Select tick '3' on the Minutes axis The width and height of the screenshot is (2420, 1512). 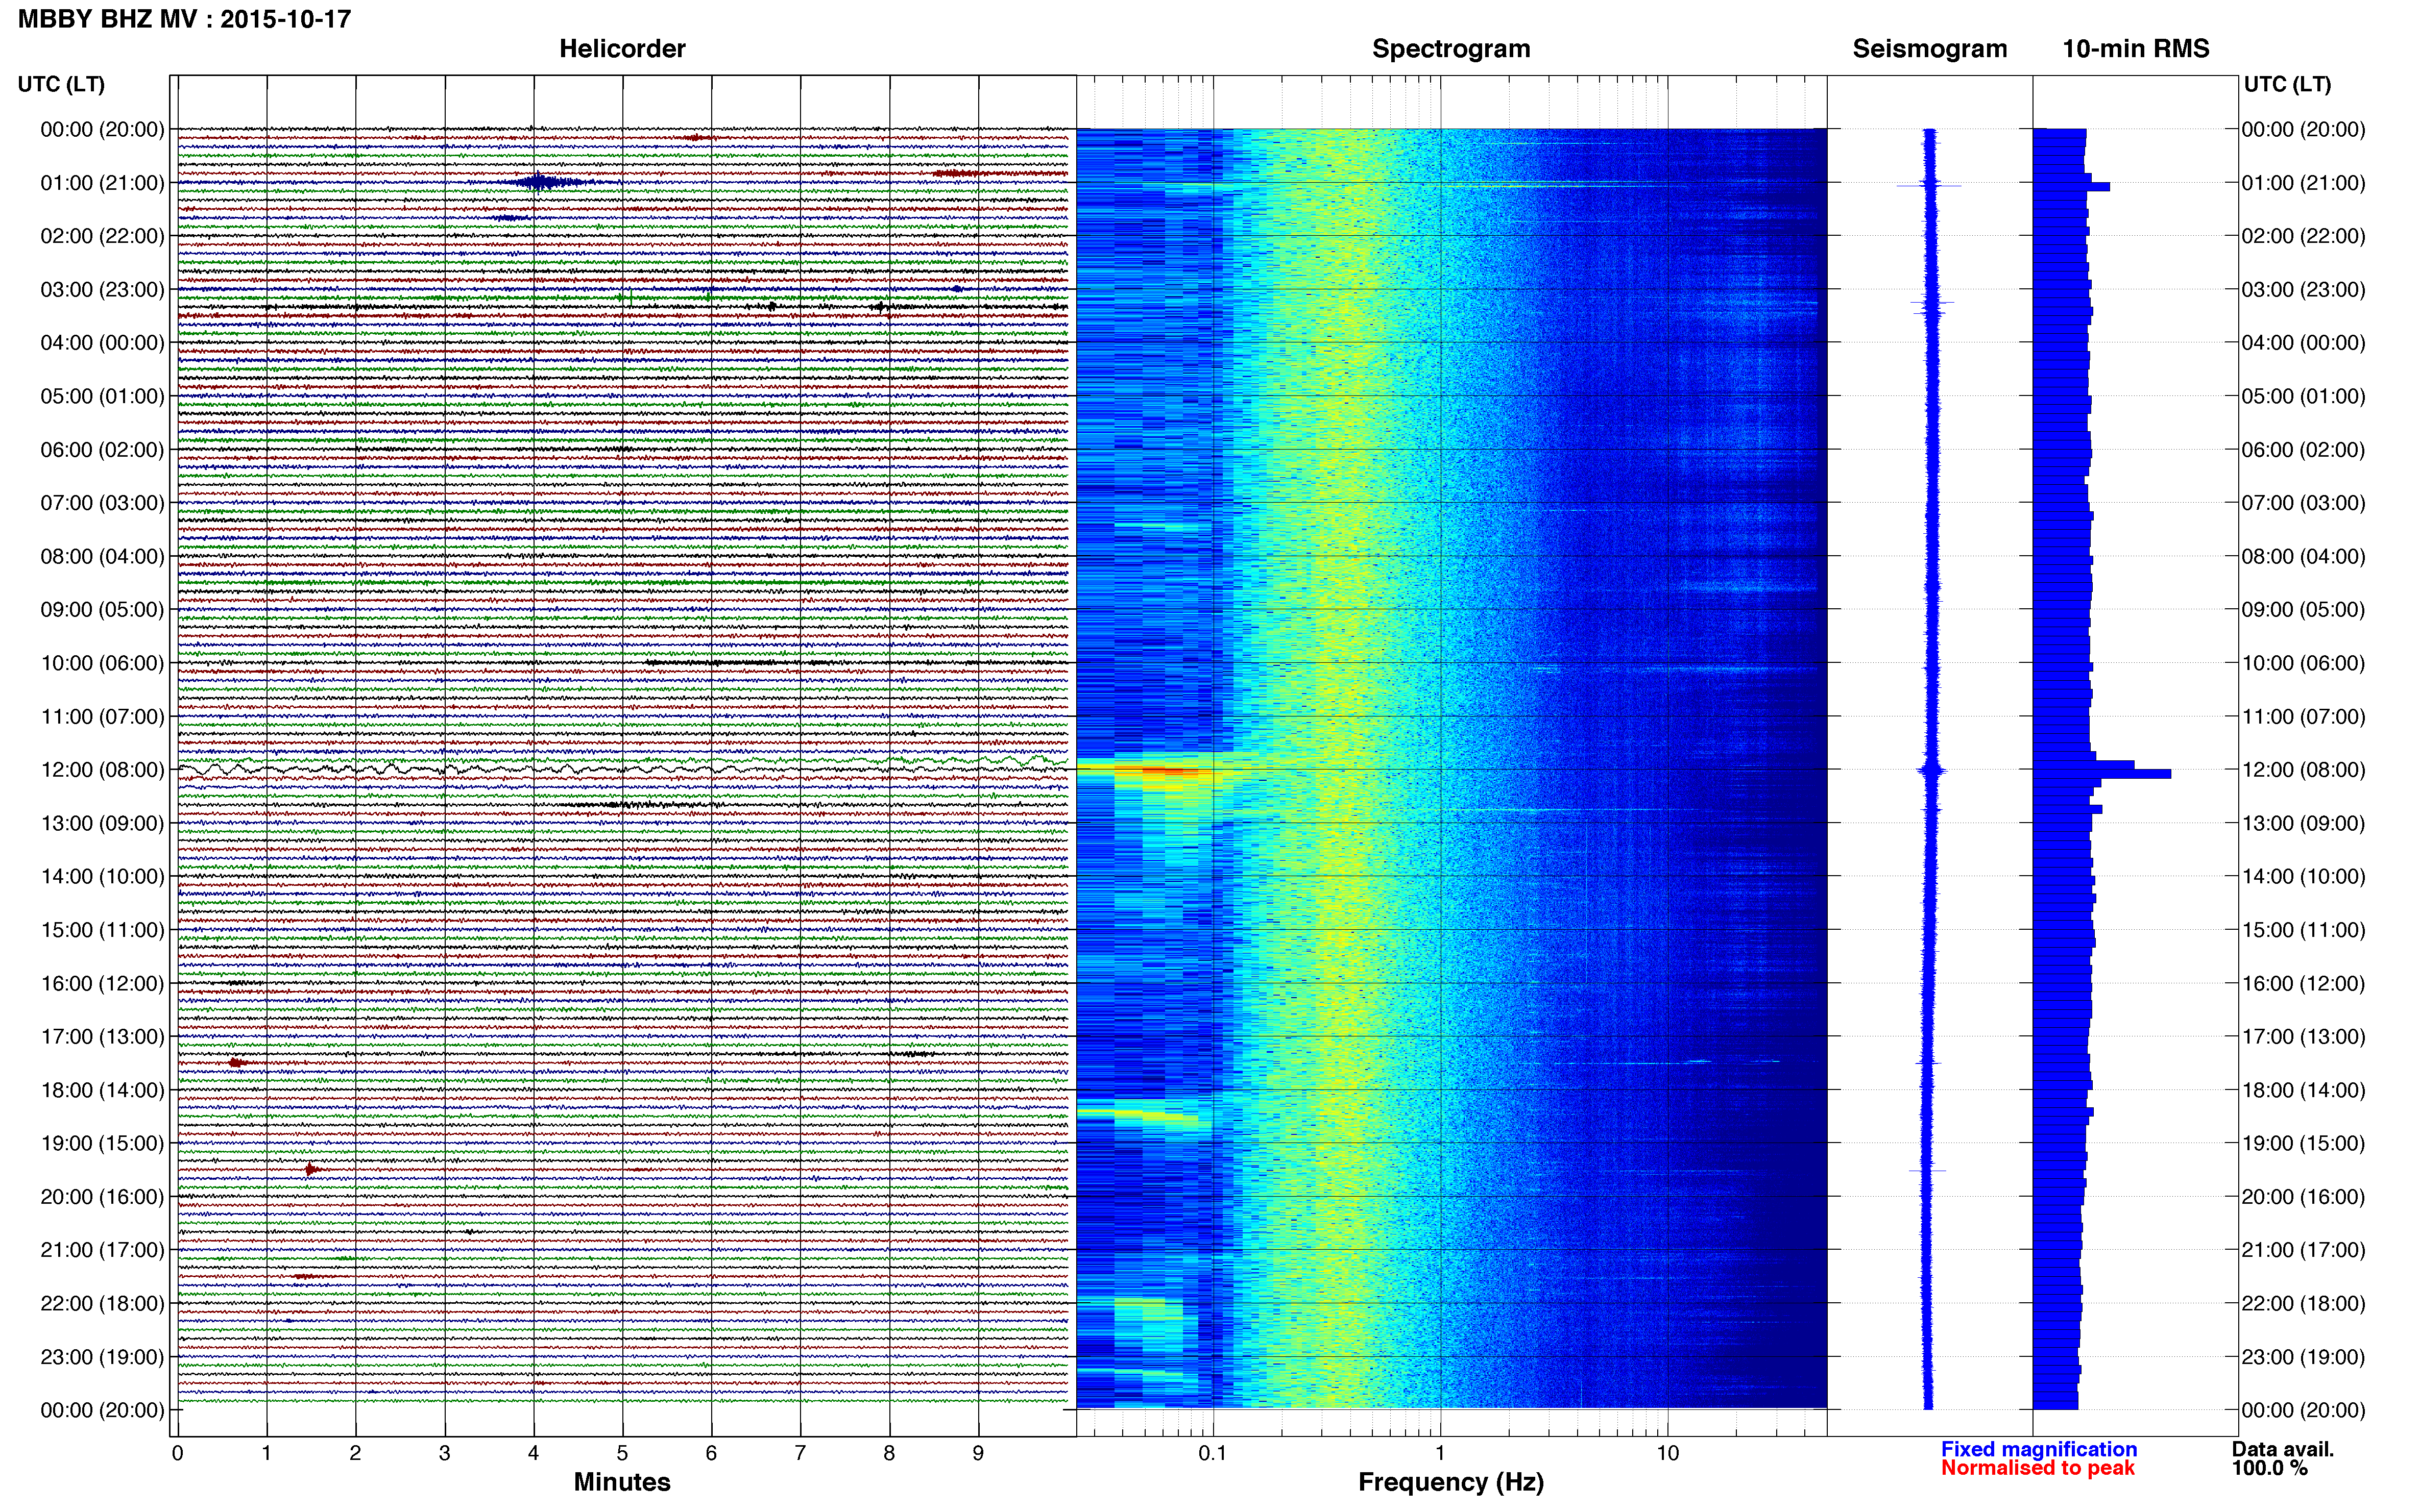tap(444, 1454)
